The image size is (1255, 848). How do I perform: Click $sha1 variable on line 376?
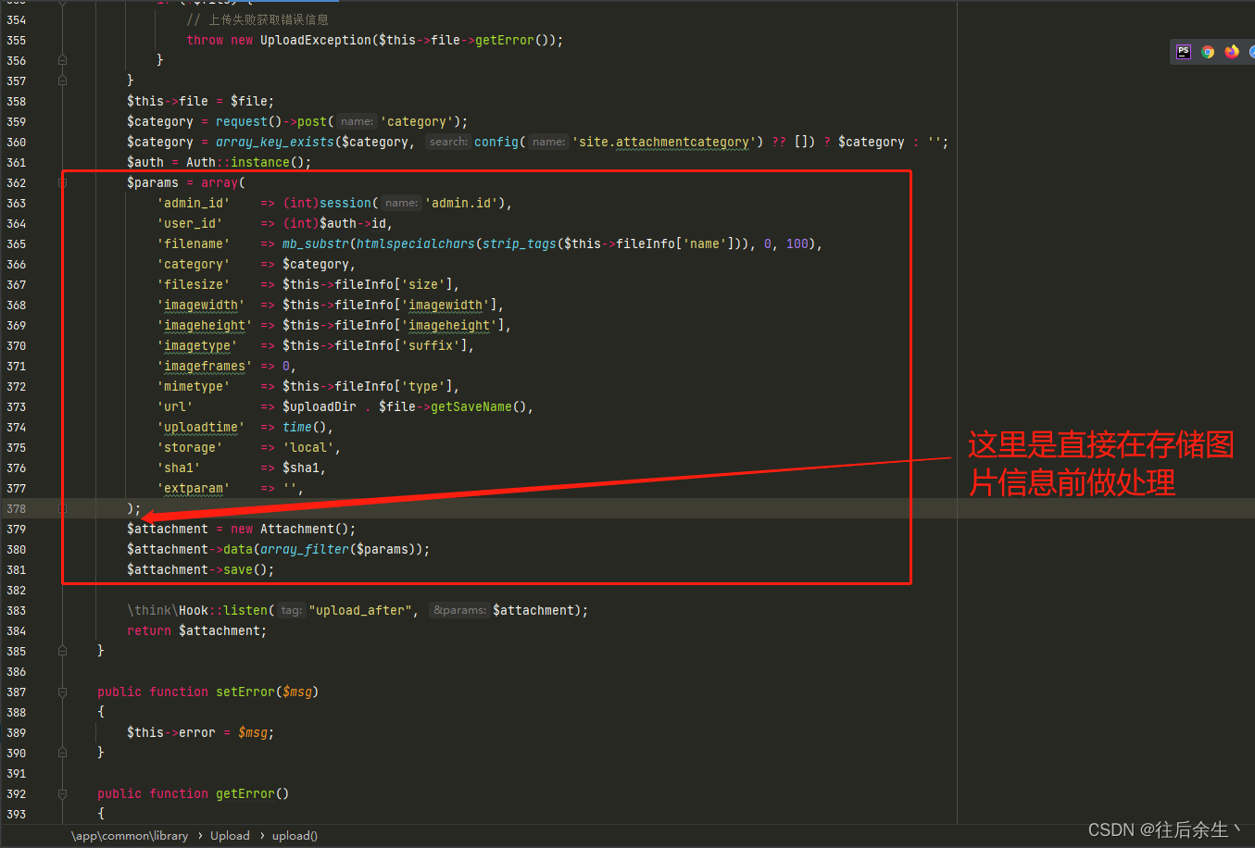click(x=301, y=468)
